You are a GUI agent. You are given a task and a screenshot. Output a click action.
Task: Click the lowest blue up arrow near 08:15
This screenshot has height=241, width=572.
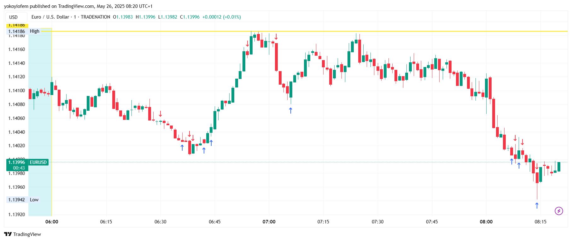(537, 205)
